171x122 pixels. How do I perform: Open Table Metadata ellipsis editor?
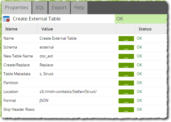click(126, 74)
